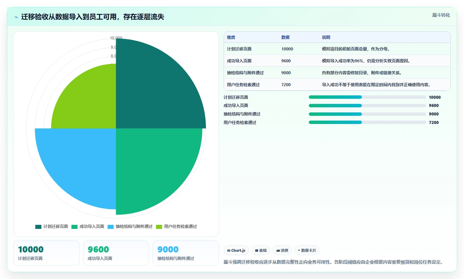
Task: Click the 维度 column header
Action: (x=231, y=37)
